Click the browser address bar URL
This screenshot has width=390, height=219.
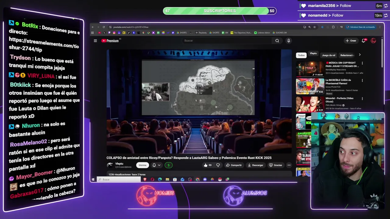pyautogui.click(x=131, y=27)
